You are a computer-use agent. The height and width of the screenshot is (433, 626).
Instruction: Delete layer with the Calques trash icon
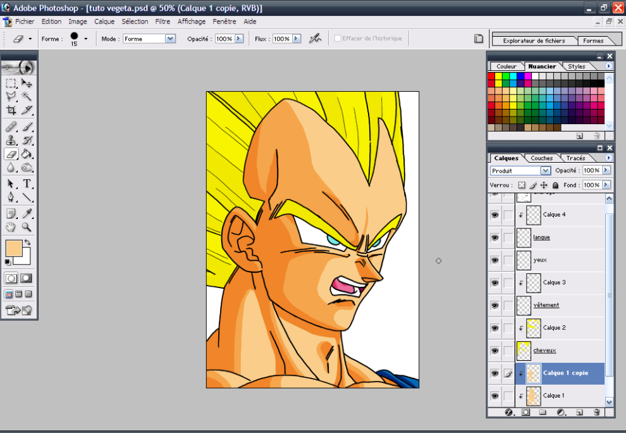point(596,412)
